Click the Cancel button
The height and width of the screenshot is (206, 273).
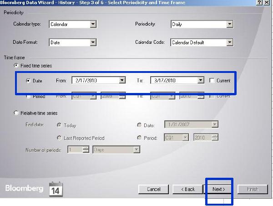coord(153,189)
